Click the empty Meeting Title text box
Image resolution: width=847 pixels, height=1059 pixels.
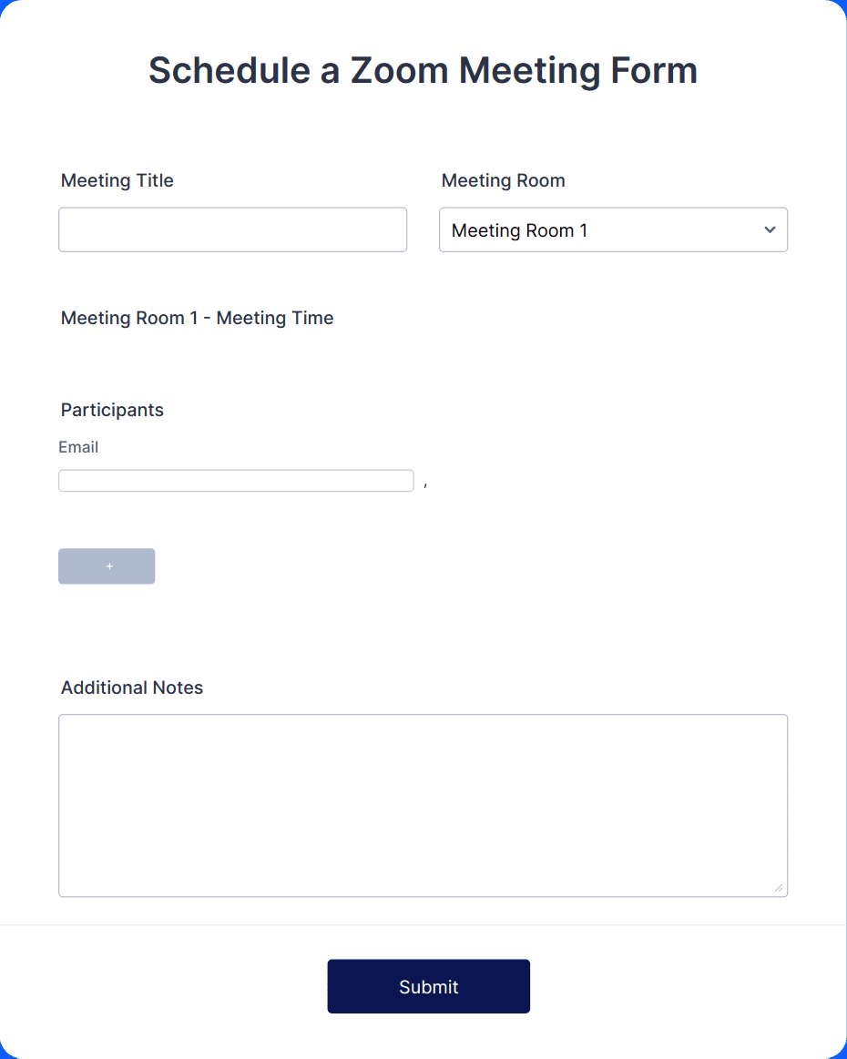232,229
